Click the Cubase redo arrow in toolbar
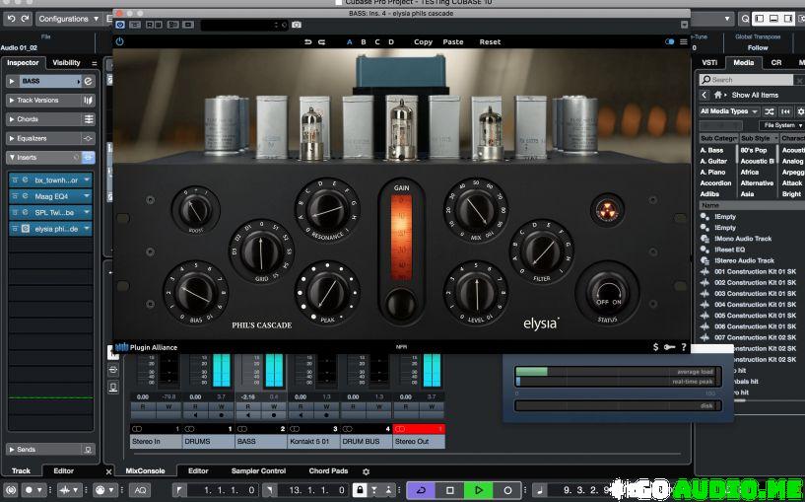 [25, 19]
